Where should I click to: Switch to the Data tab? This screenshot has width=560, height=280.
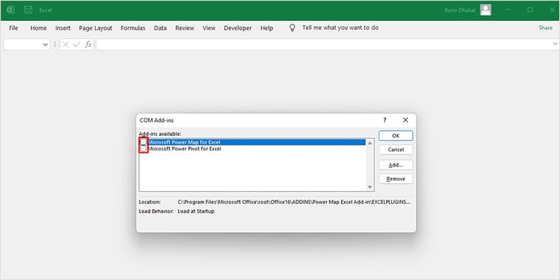pyautogui.click(x=161, y=28)
